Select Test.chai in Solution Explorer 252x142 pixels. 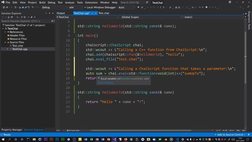point(17,46)
